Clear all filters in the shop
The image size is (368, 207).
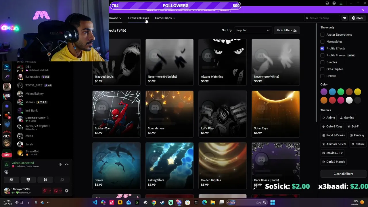(x=343, y=174)
